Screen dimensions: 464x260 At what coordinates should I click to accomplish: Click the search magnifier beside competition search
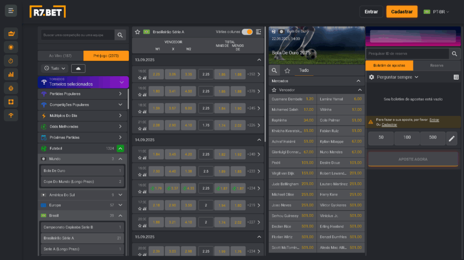[x=120, y=35]
